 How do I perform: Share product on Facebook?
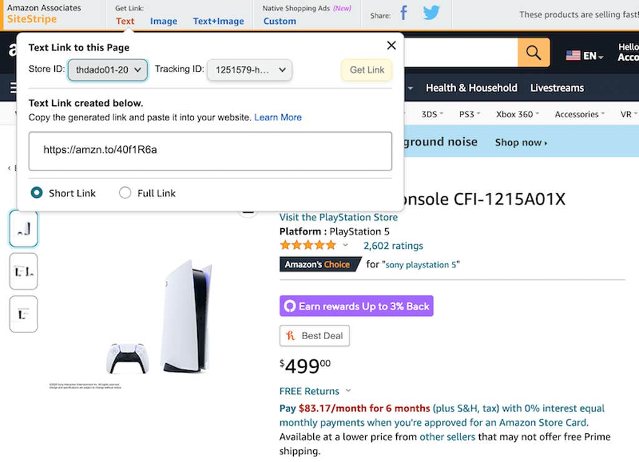(x=404, y=13)
